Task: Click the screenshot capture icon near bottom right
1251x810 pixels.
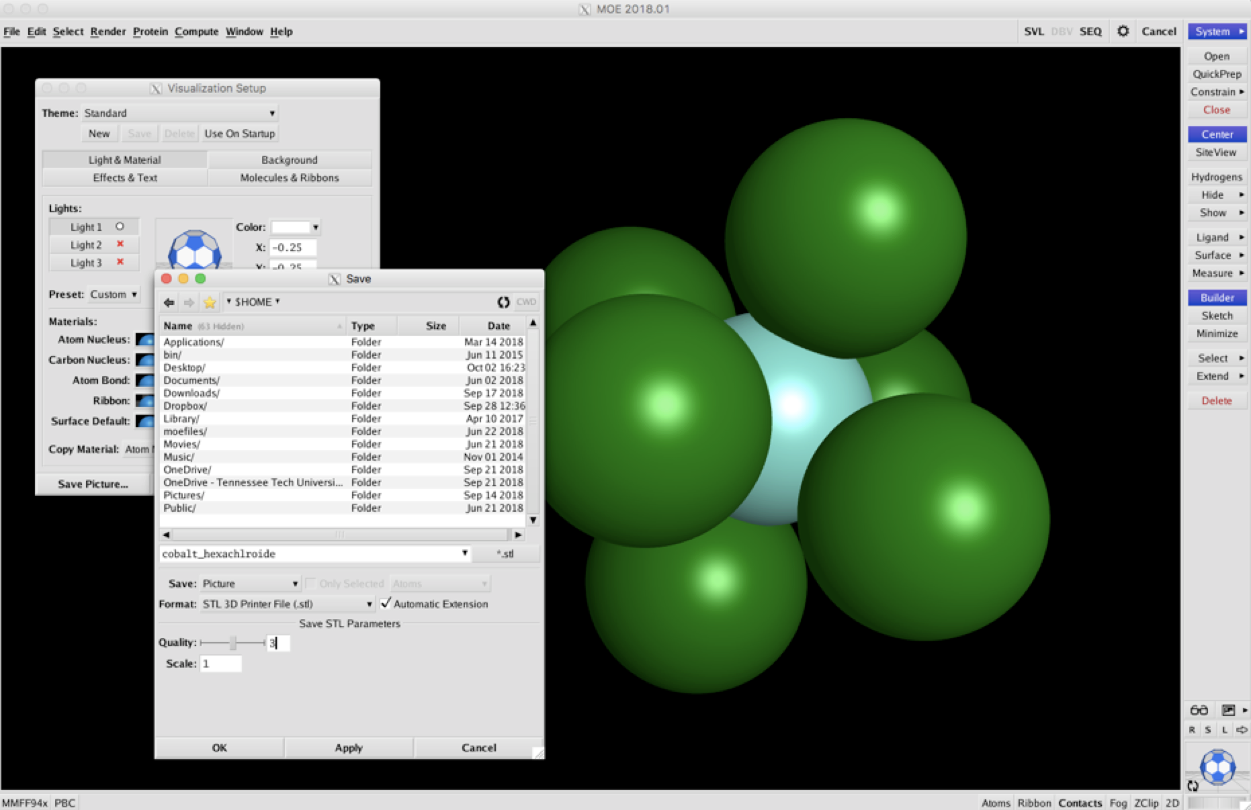Action: [1227, 710]
